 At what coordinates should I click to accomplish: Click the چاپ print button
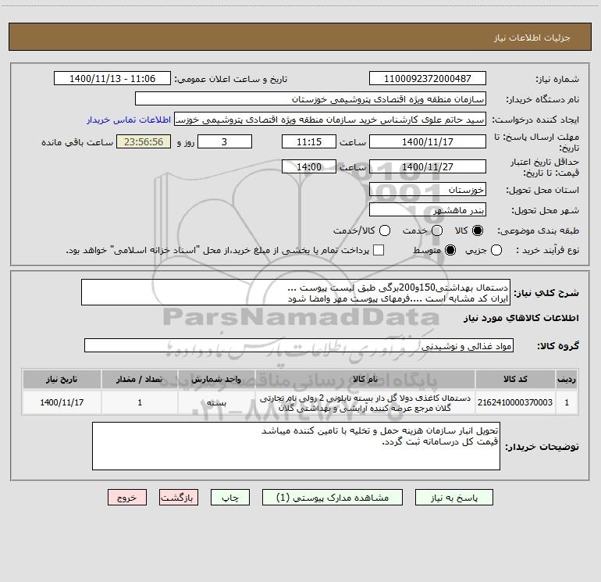point(230,498)
